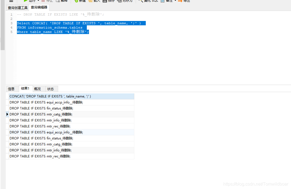
Task: Select second DROP TABLE fin_status_待删除 row
Action: coord(72,138)
